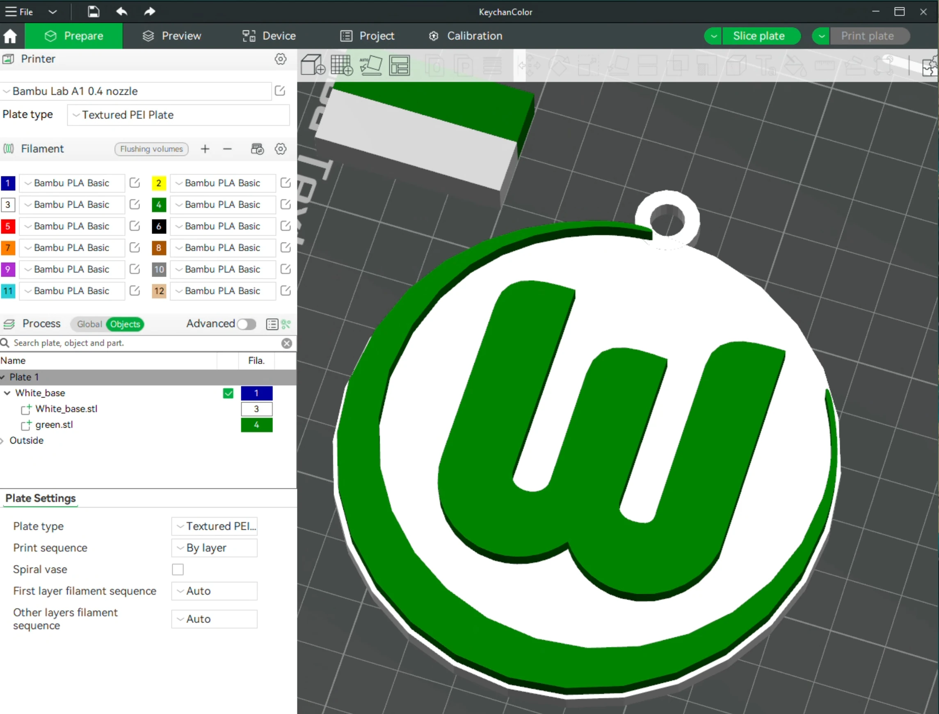Change green.stl filament 4 assignment
Viewport: 939px width, 714px height.
(257, 425)
